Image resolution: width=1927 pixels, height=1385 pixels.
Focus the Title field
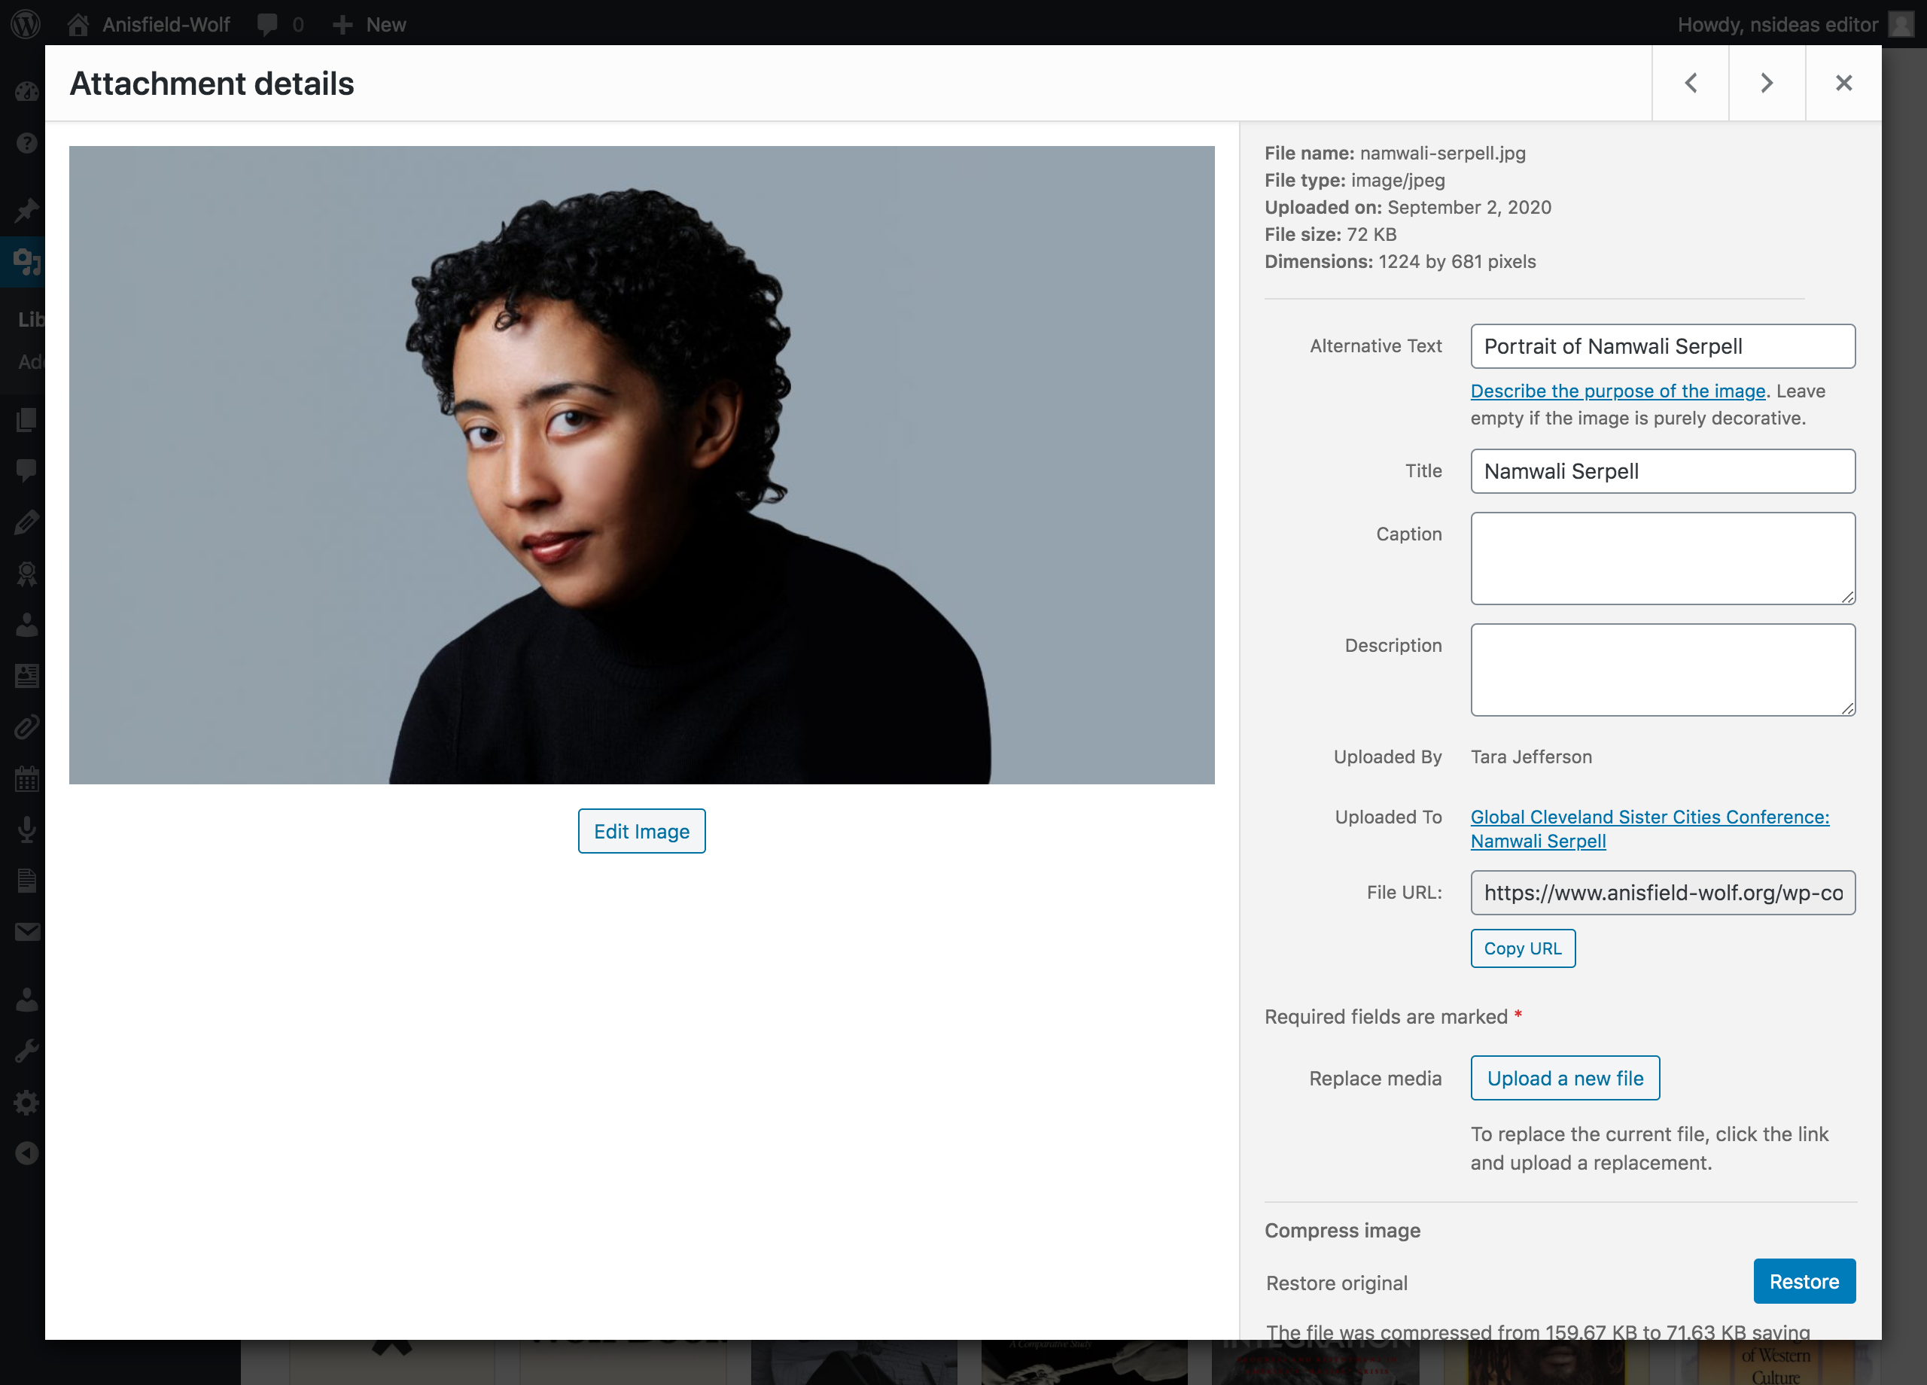click(x=1663, y=470)
